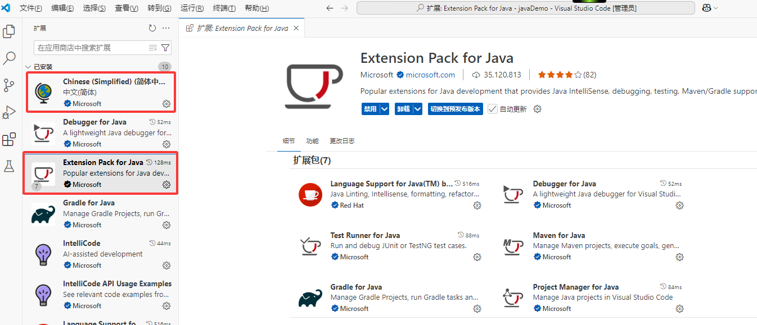Switch to the 细节 tab
This screenshot has width=757, height=325.
(289, 141)
